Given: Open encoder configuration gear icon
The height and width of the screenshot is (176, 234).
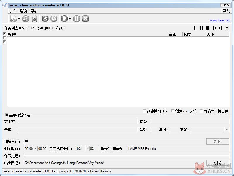Looking at the screenshot, I should tap(54, 19).
